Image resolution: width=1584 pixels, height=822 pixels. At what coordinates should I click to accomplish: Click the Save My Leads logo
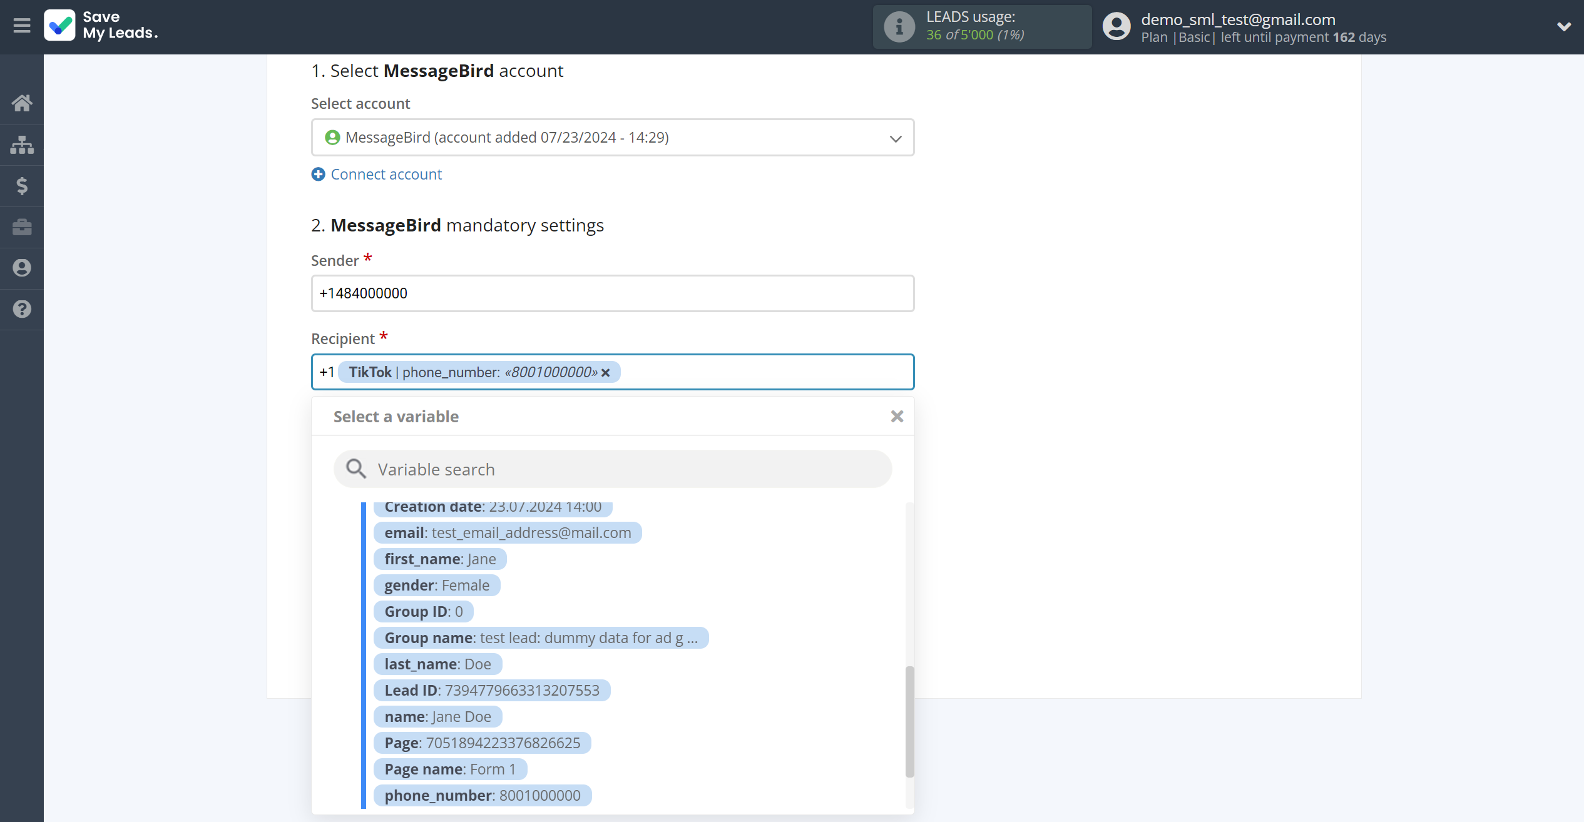pyautogui.click(x=101, y=26)
